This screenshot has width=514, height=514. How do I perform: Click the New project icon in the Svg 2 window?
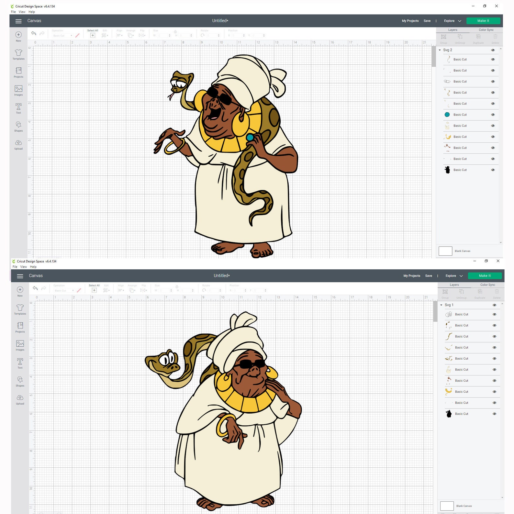(18, 36)
